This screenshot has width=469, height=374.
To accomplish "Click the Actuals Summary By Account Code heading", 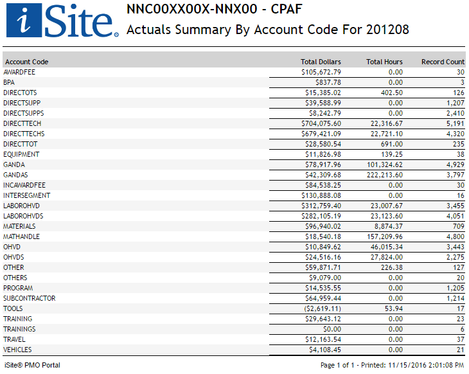I will [x=268, y=30].
